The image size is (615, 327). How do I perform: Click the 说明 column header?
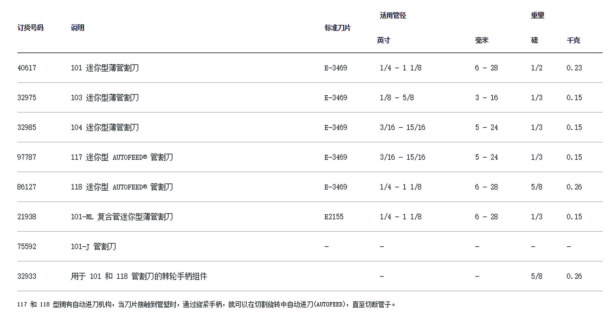point(78,28)
